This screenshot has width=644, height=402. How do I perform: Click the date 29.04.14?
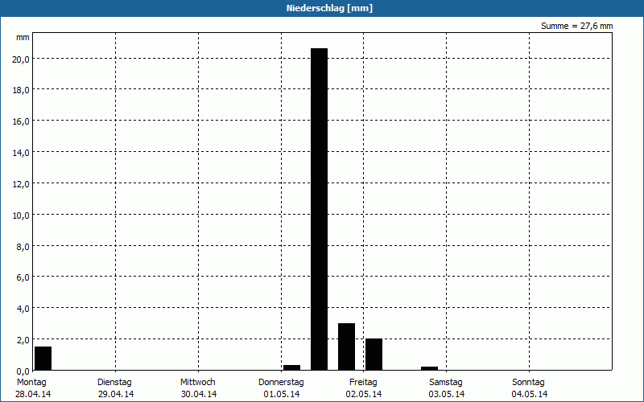coord(116,394)
